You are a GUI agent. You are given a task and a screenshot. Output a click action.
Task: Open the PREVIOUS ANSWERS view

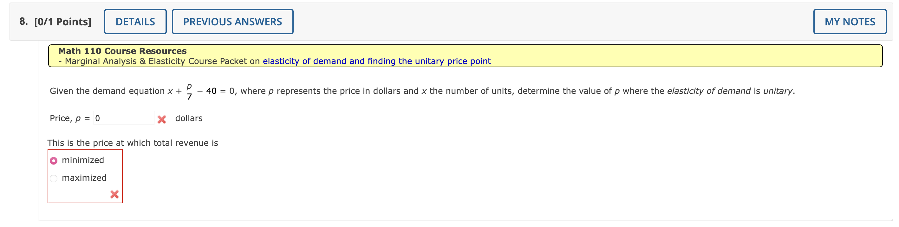point(232,21)
